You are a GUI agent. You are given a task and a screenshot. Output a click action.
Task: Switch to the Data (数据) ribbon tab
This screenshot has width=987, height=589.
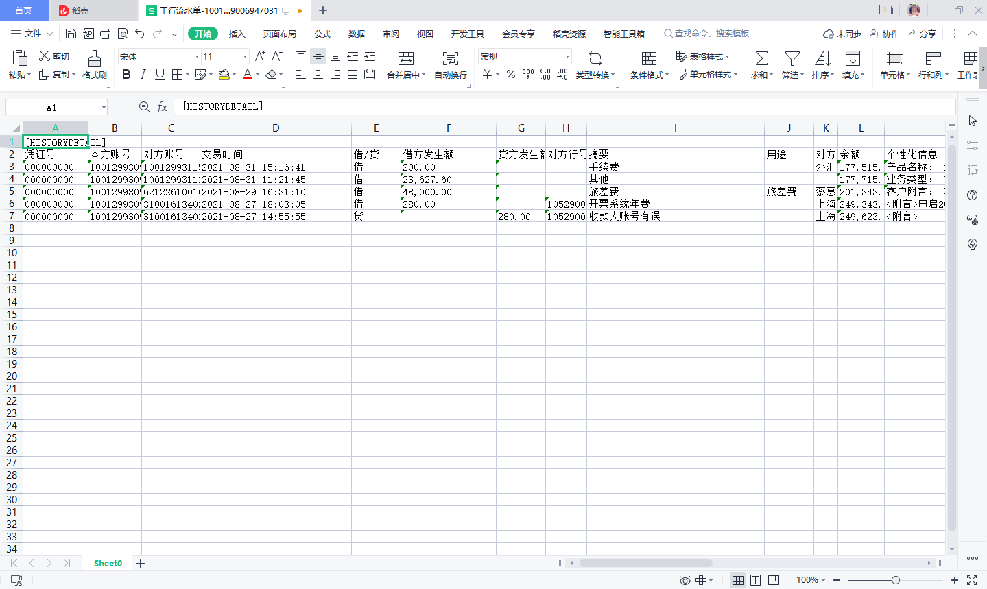356,34
